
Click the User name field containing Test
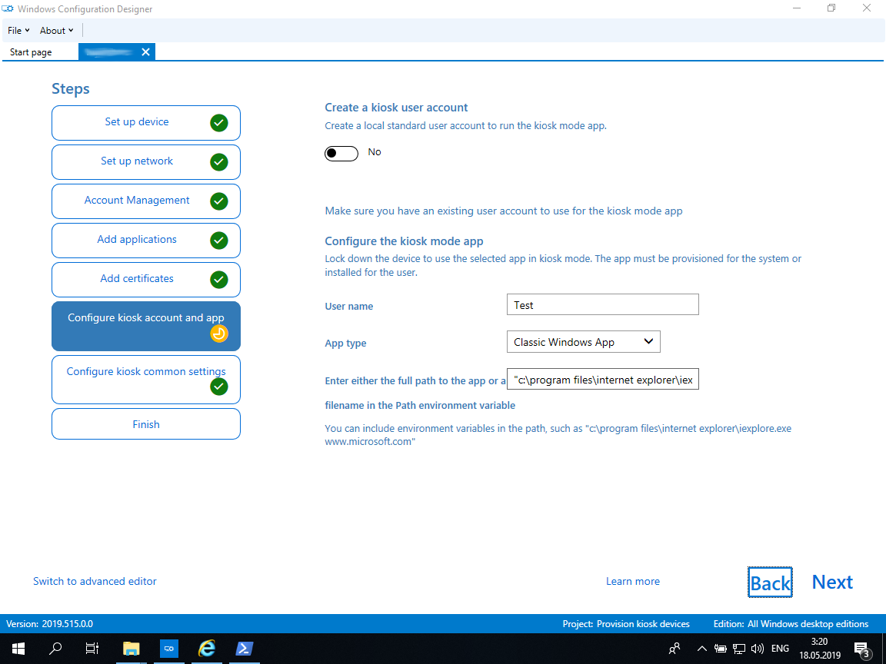click(602, 304)
